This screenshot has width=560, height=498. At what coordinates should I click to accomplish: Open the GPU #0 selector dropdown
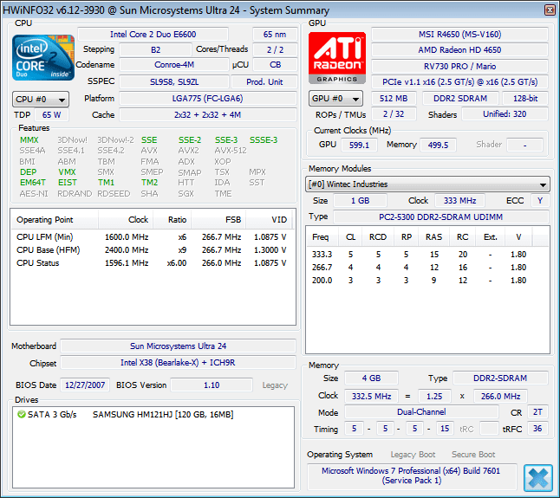pos(335,99)
